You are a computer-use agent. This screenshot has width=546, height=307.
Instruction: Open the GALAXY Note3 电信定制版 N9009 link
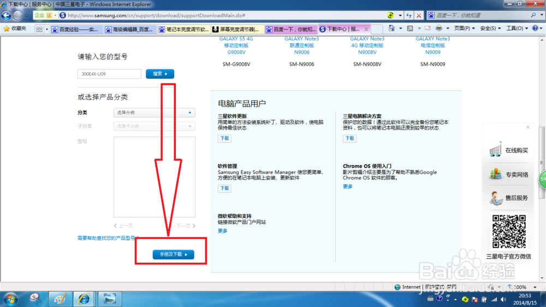[433, 45]
